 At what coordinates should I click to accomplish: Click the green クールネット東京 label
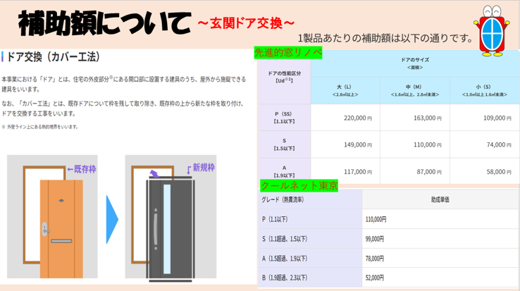299,185
